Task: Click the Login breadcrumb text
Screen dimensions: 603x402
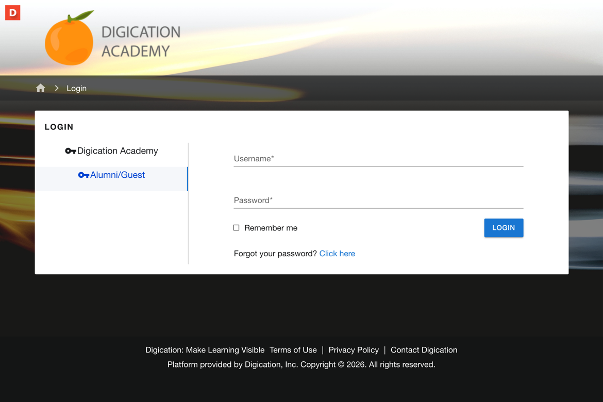Action: point(76,88)
